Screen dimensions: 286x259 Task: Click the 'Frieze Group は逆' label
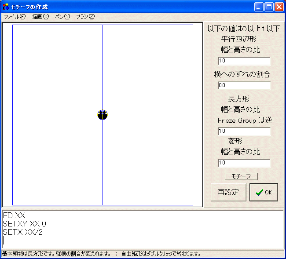245,120
